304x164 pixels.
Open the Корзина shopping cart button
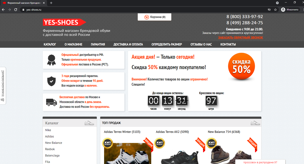coord(155,17)
